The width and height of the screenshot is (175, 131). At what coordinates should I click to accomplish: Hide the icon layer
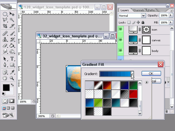(x=120, y=29)
